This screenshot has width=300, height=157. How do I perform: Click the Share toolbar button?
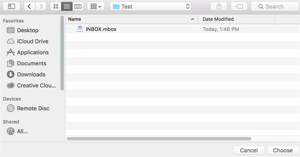[219, 7]
